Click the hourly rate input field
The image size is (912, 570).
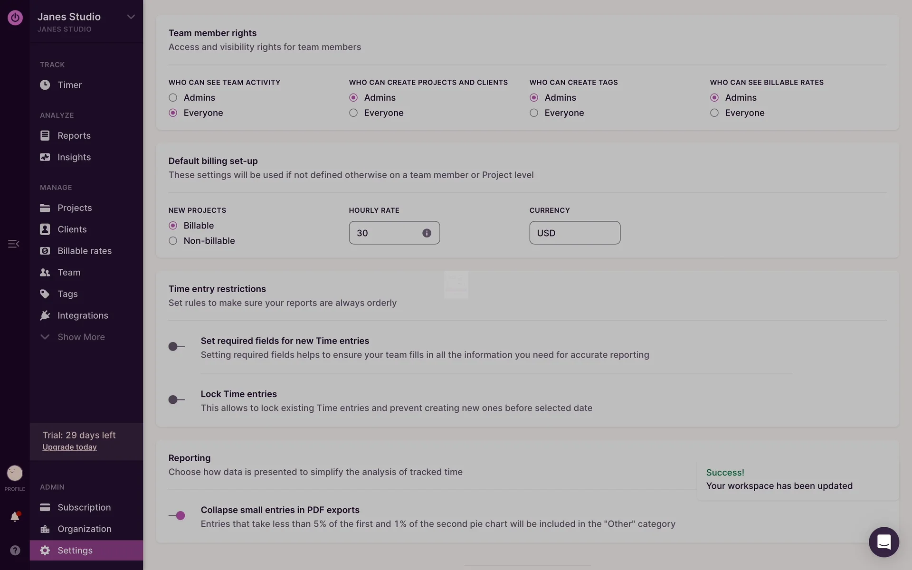point(385,233)
